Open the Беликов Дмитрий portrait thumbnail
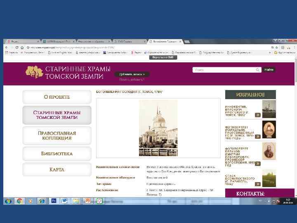Image resolution: width=297 pixels, height=223 pixels. 269,151
